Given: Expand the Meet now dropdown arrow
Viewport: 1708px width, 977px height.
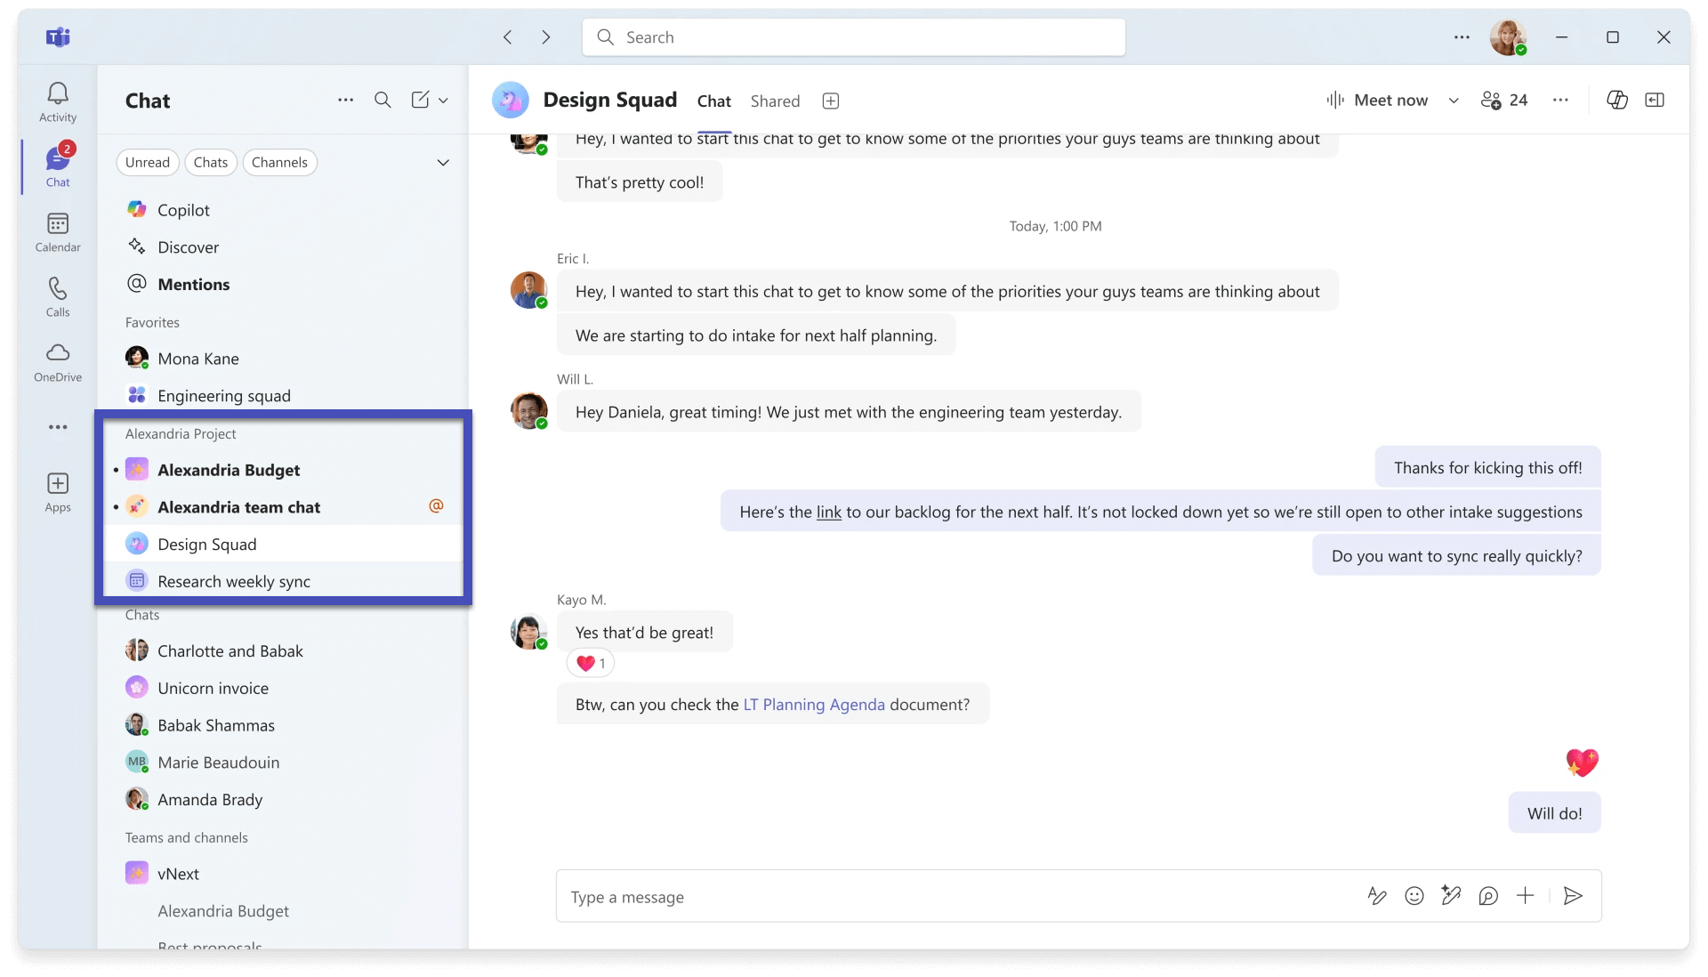Looking at the screenshot, I should click(x=1454, y=101).
